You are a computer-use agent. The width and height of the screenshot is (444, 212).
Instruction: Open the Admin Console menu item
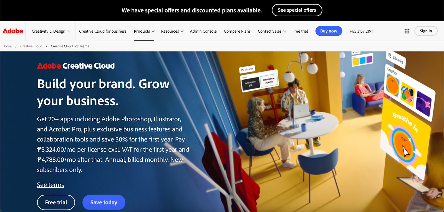203,31
